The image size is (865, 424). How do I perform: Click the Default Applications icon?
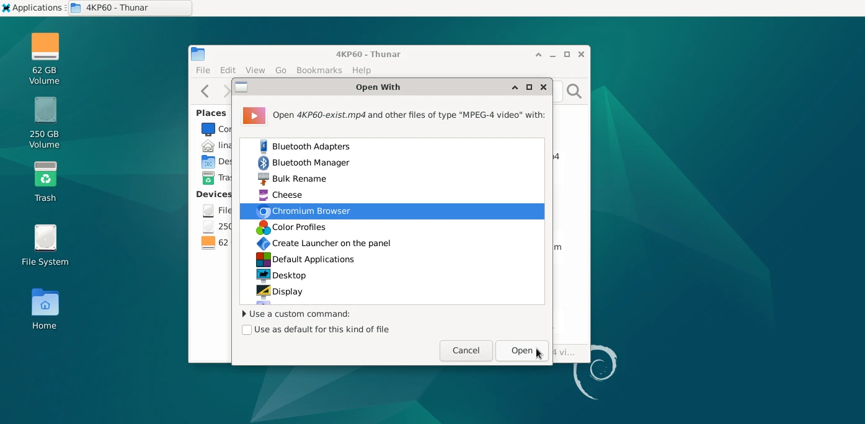(x=264, y=260)
